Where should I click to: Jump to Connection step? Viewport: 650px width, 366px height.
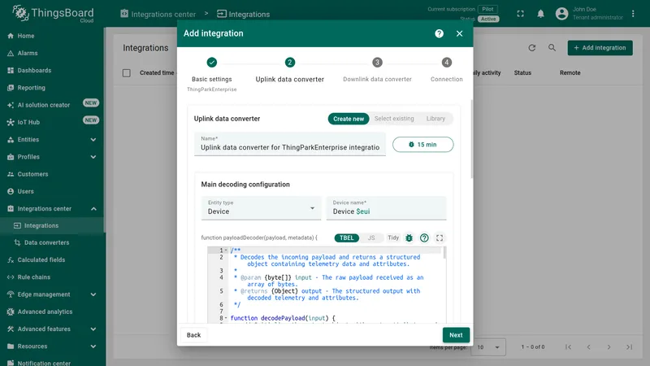[x=446, y=71]
